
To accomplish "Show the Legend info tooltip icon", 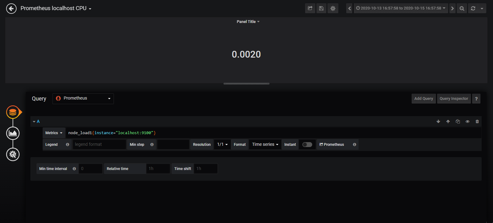I will (68, 145).
